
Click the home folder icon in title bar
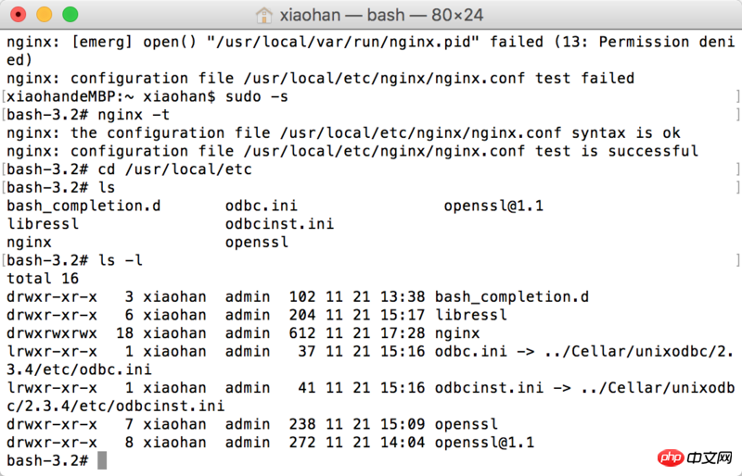click(x=264, y=15)
